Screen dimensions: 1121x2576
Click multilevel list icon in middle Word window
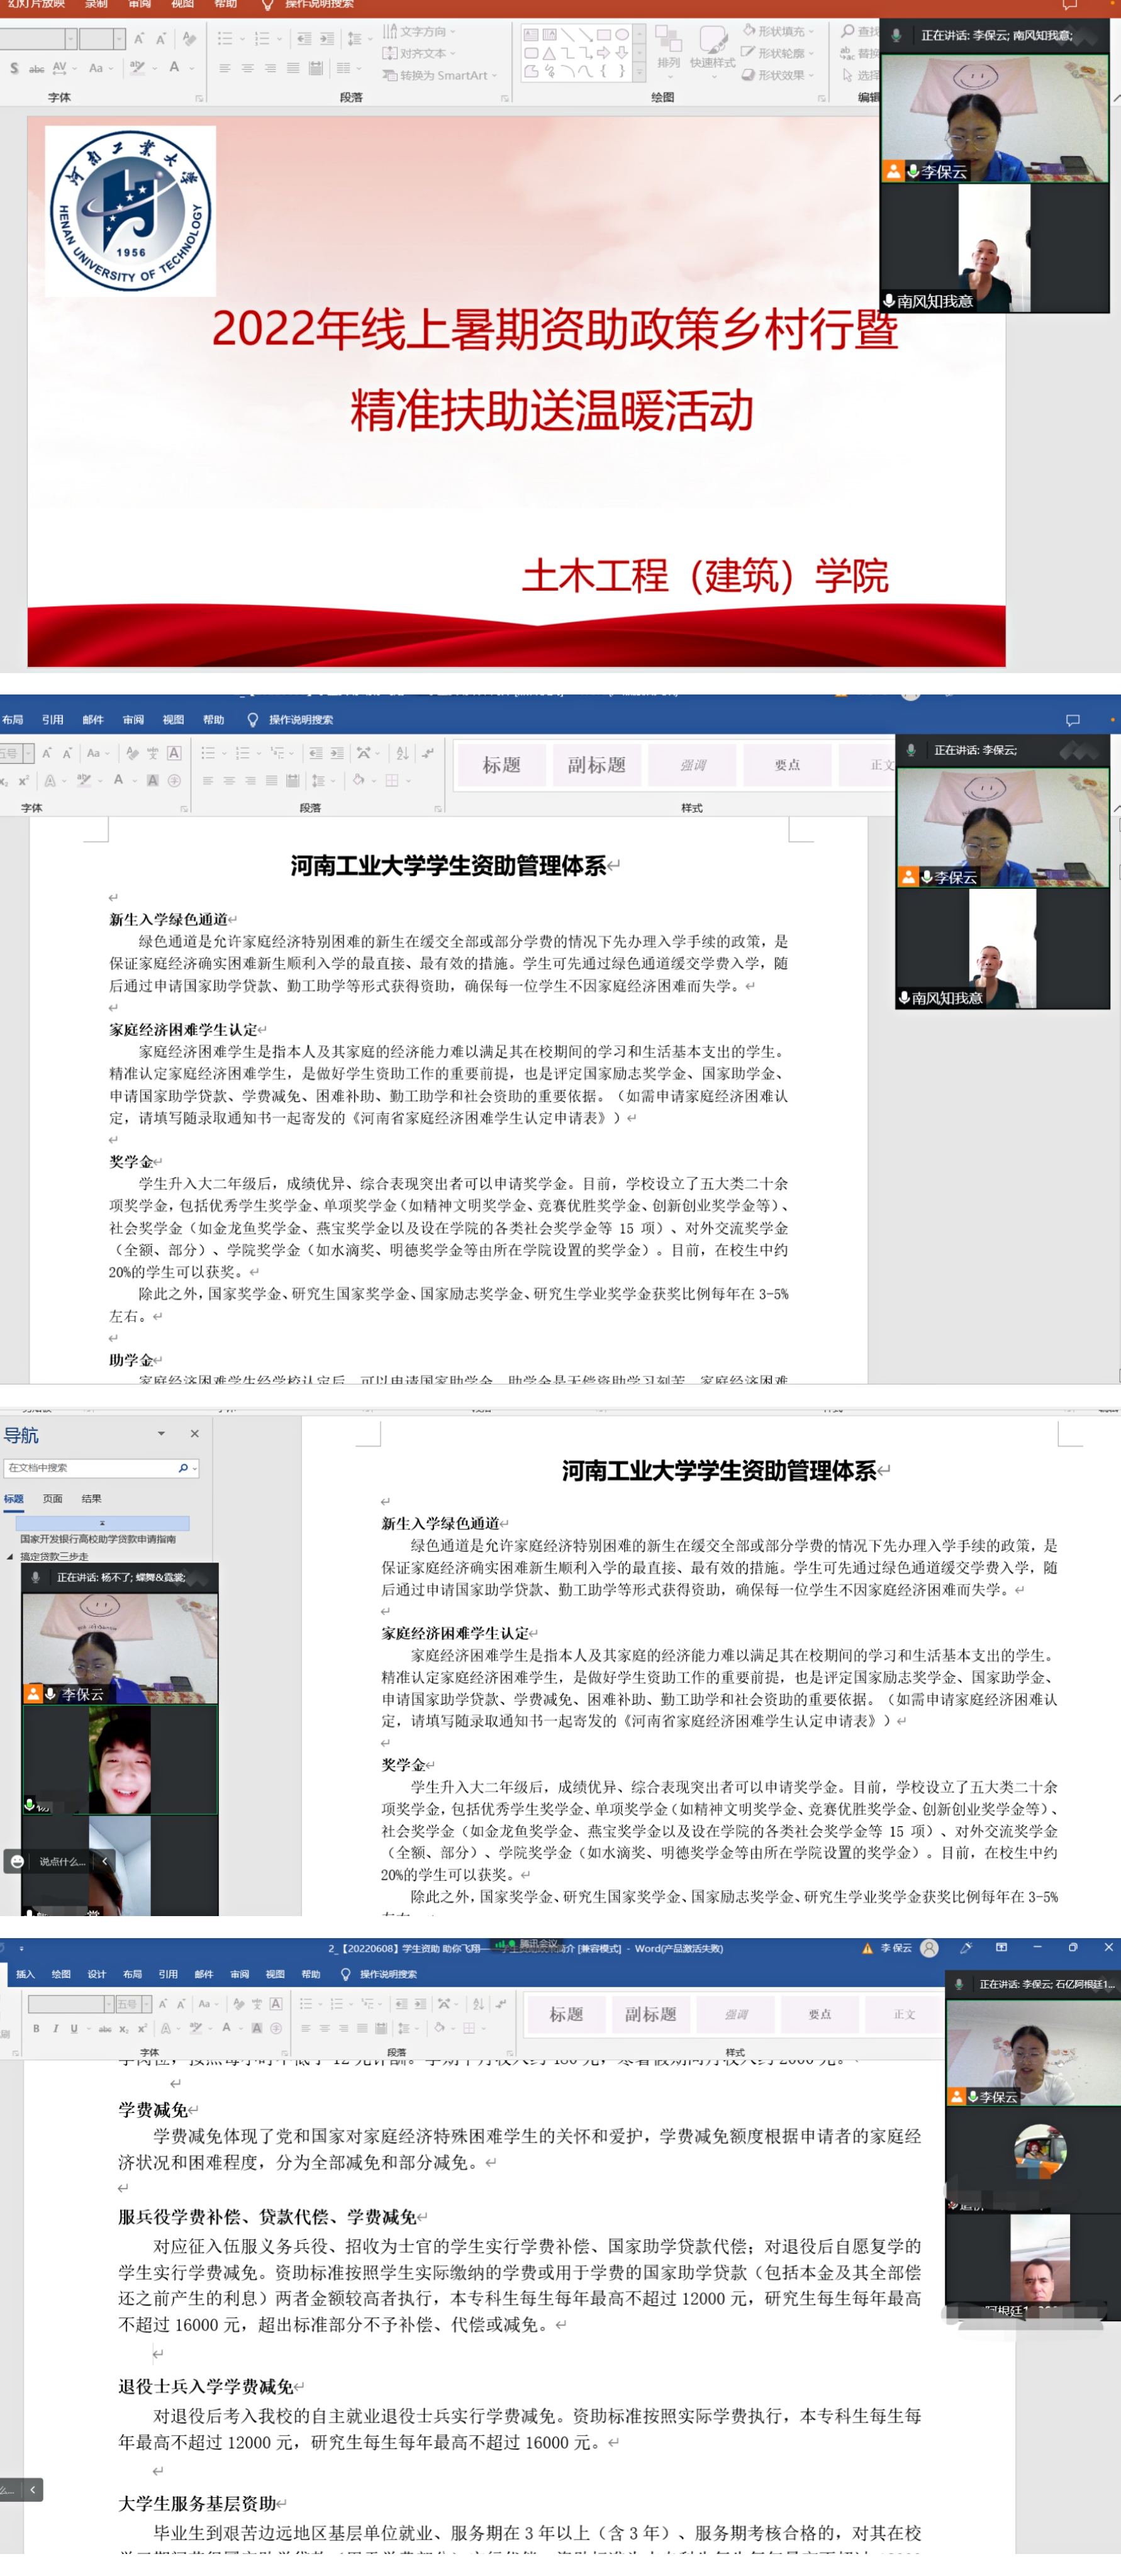pyautogui.click(x=278, y=753)
